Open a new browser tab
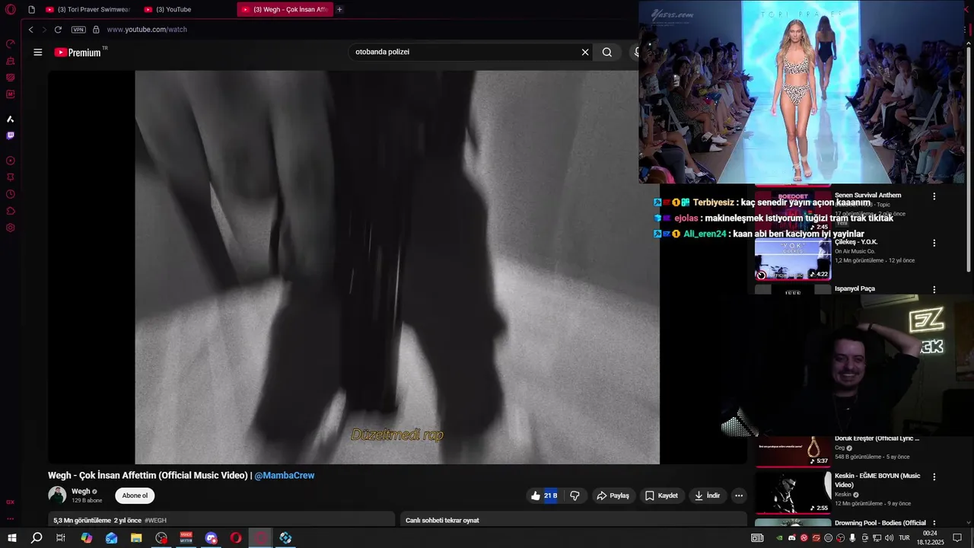The height and width of the screenshot is (548, 974). point(339,9)
